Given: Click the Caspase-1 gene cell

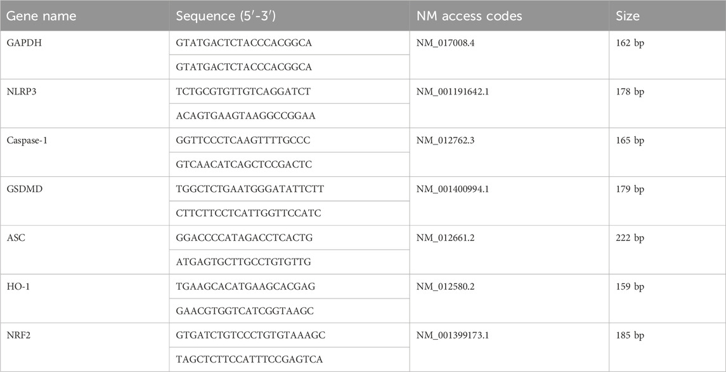Looking at the screenshot, I should point(85,152).
